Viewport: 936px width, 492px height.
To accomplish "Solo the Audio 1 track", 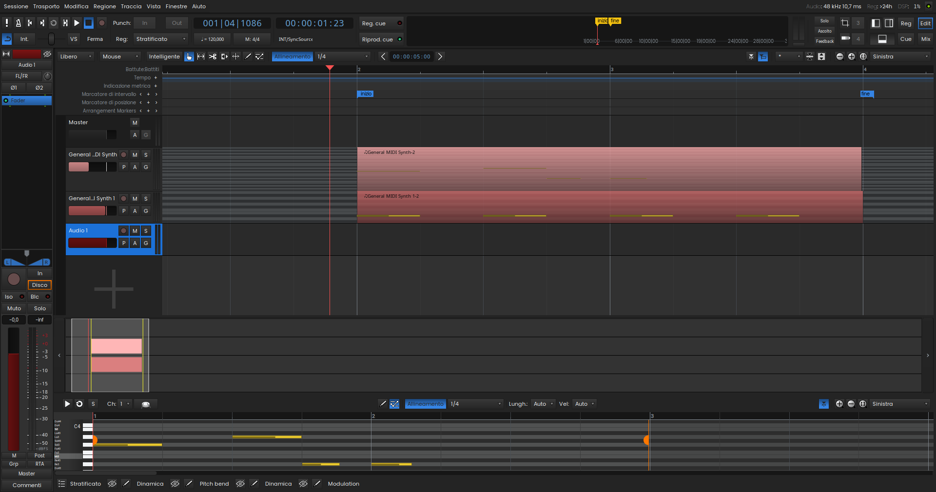I will (x=146, y=231).
